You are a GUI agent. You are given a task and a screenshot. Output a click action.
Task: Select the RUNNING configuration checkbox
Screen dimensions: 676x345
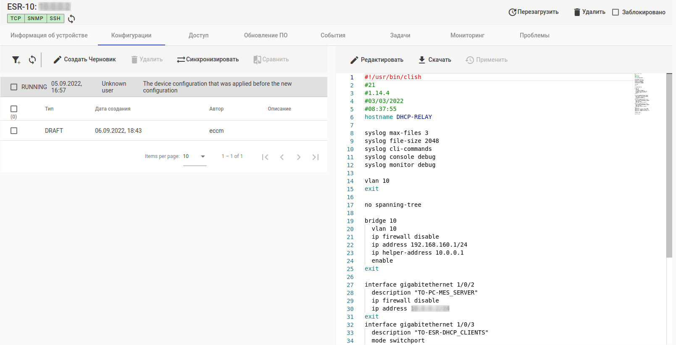14,87
